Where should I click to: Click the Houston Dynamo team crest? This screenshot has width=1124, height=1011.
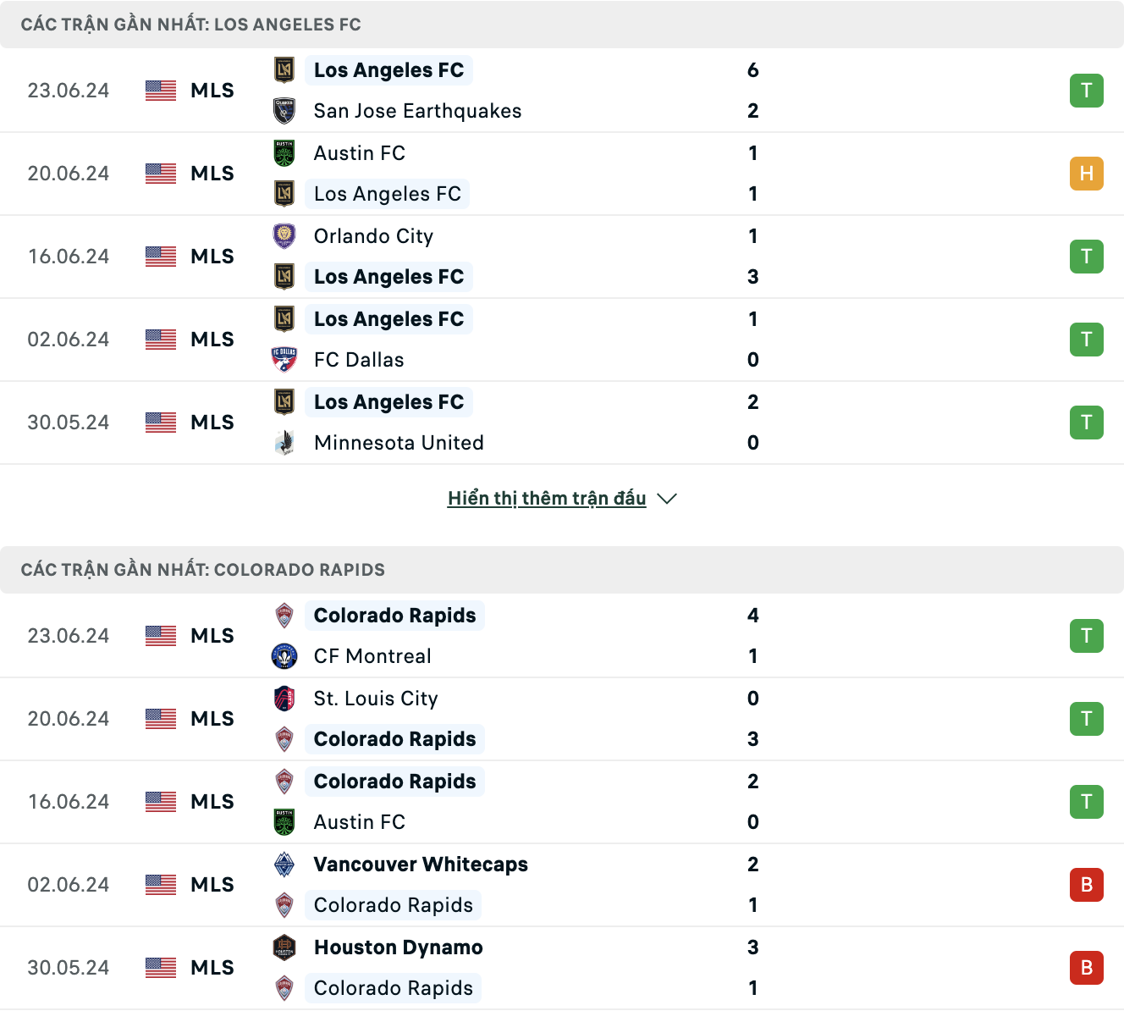click(284, 947)
